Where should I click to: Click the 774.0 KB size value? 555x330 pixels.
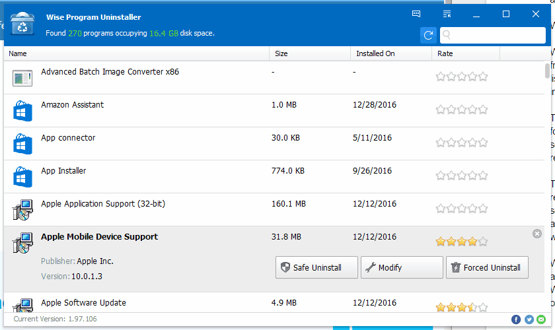coord(288,170)
